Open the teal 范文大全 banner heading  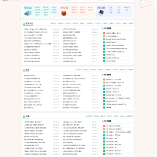click(x=28, y=7)
